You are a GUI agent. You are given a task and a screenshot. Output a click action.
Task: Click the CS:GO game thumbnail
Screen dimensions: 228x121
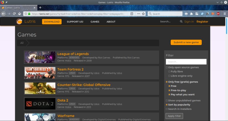(40, 88)
